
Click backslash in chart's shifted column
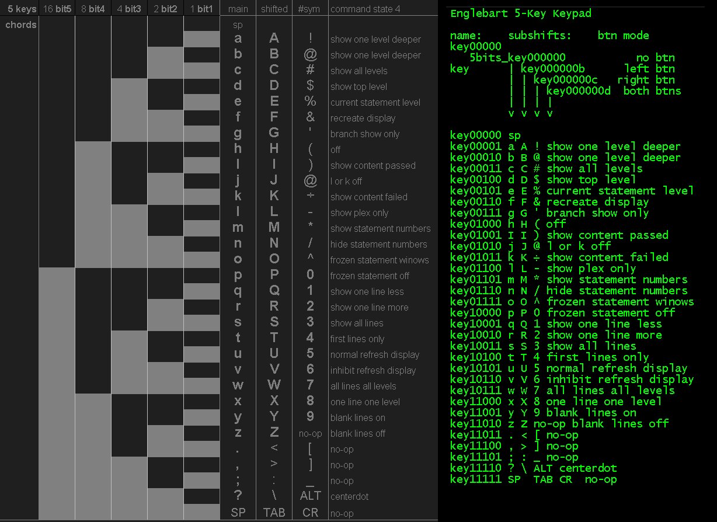point(274,496)
